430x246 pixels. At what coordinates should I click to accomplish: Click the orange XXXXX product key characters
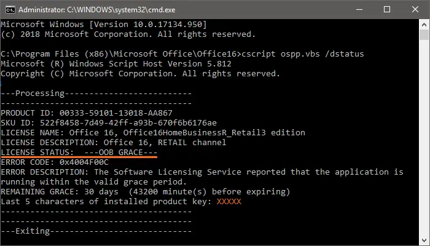[x=229, y=202]
